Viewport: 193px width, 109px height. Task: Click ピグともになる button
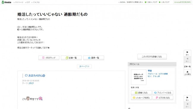(x=163, y=98)
